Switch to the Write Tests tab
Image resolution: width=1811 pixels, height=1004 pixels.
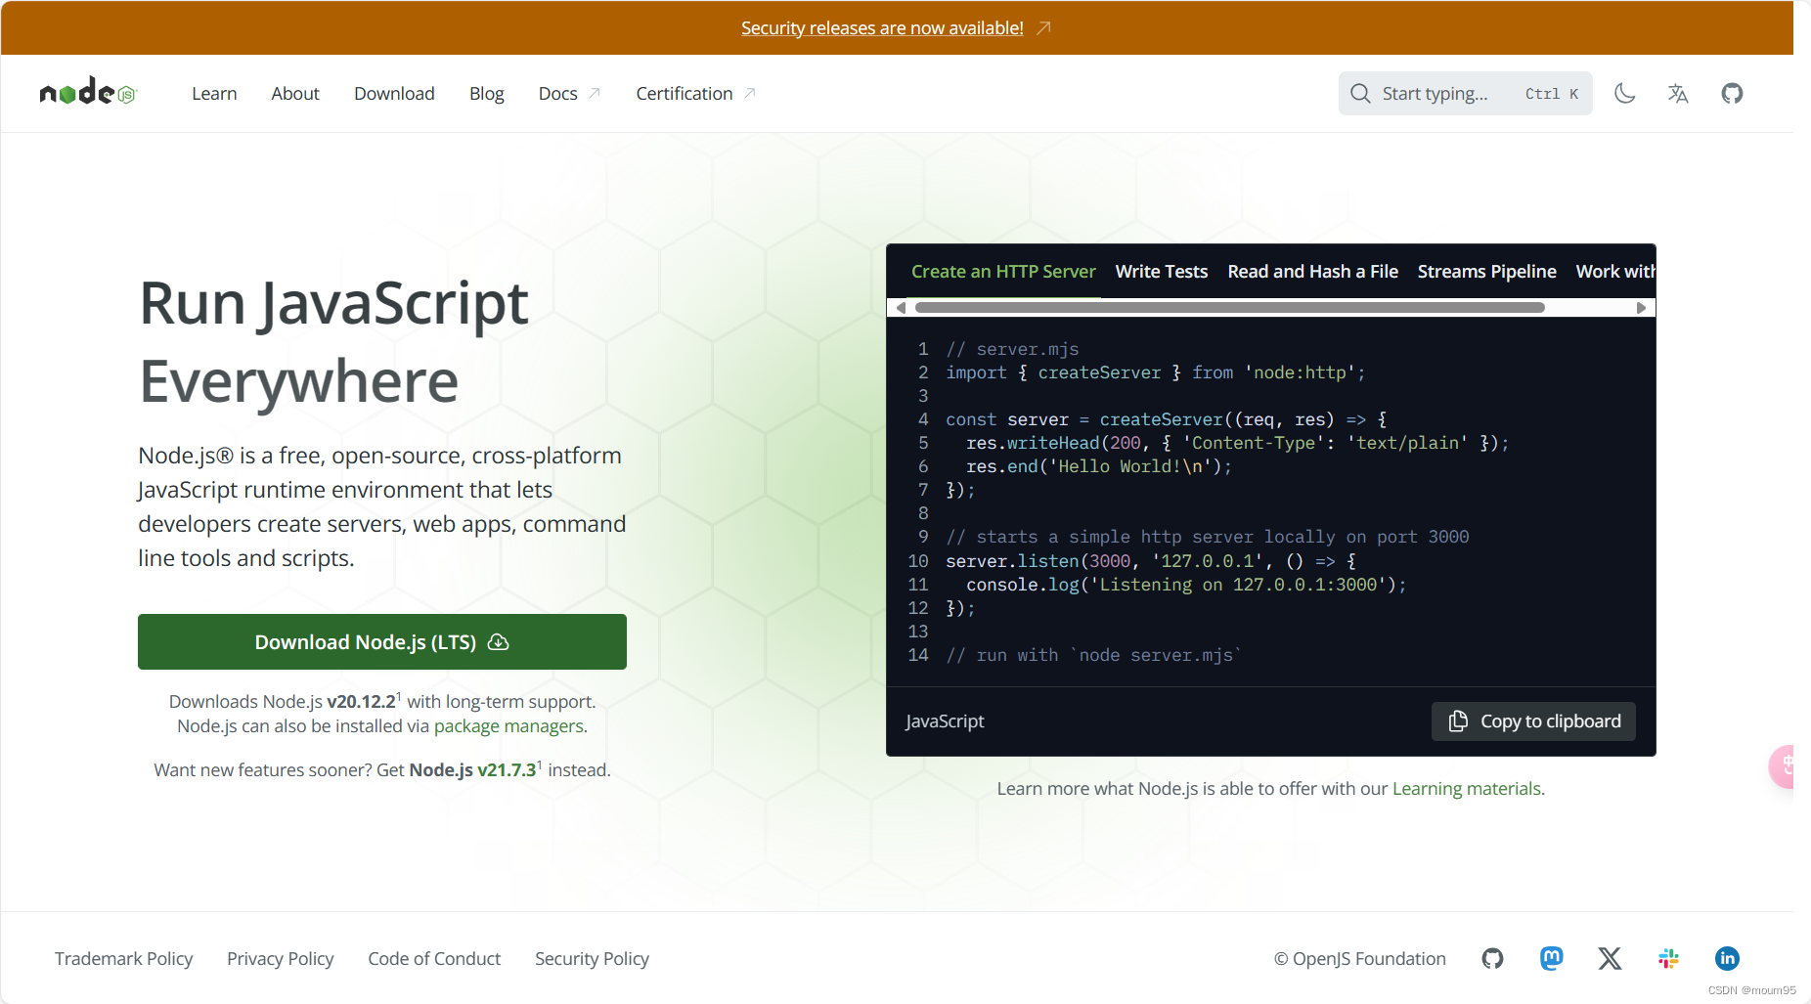[x=1162, y=271]
